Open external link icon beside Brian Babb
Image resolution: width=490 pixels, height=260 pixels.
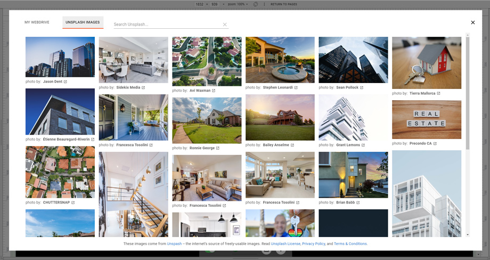[358, 202]
